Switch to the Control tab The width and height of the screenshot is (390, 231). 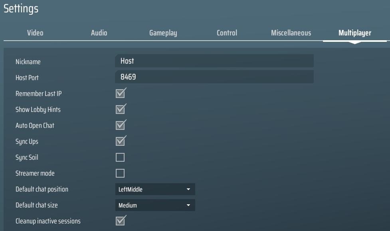(x=227, y=33)
